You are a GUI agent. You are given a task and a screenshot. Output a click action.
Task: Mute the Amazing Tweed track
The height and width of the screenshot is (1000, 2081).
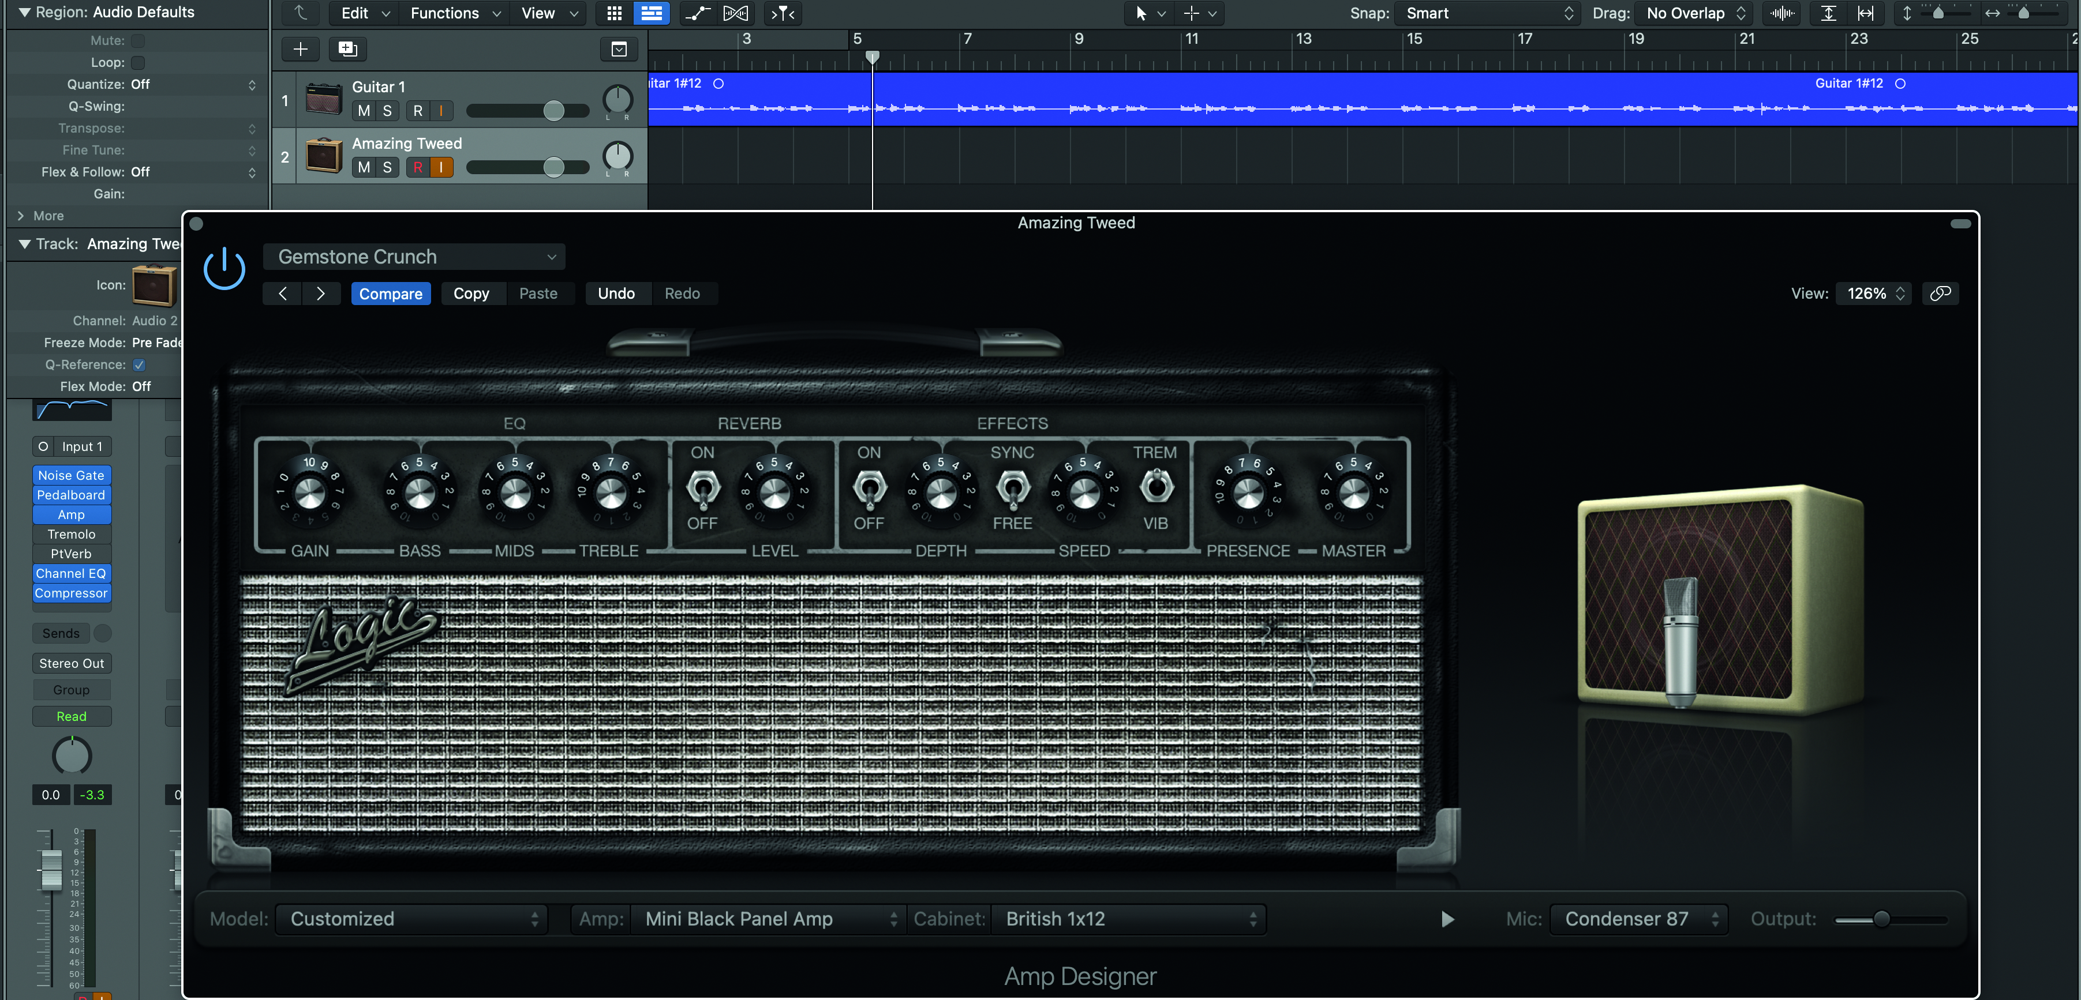tap(364, 167)
